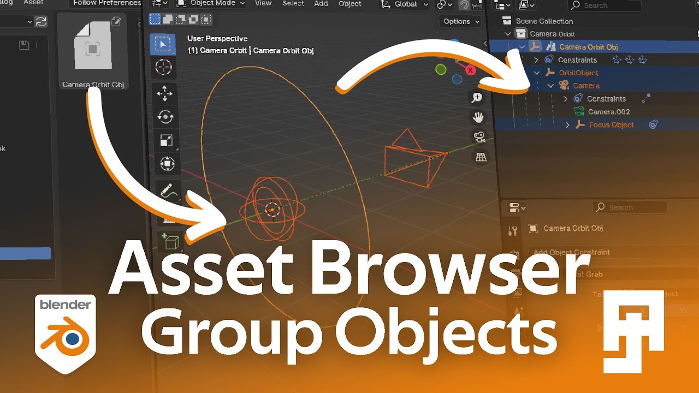Viewport: 699px width, 393px height.
Task: Select Camera.002 in the Outliner
Action: point(609,112)
